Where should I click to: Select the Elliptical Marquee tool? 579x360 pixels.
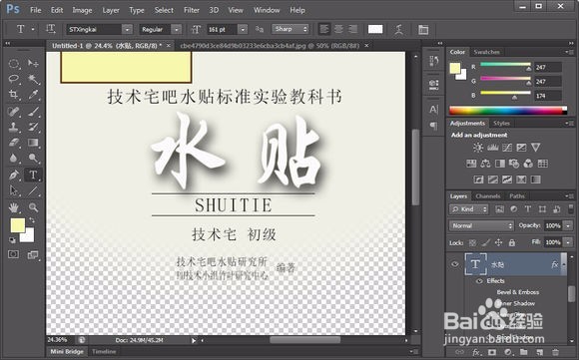(x=14, y=64)
